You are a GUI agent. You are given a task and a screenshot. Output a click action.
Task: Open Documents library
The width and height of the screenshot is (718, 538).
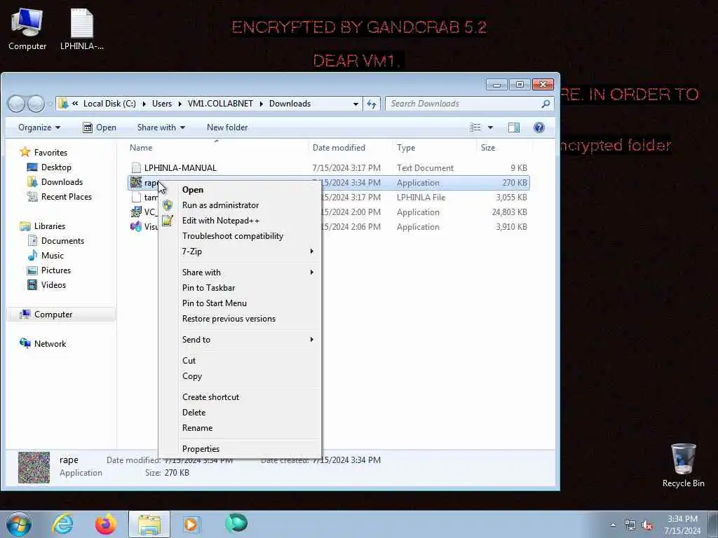(x=55, y=241)
